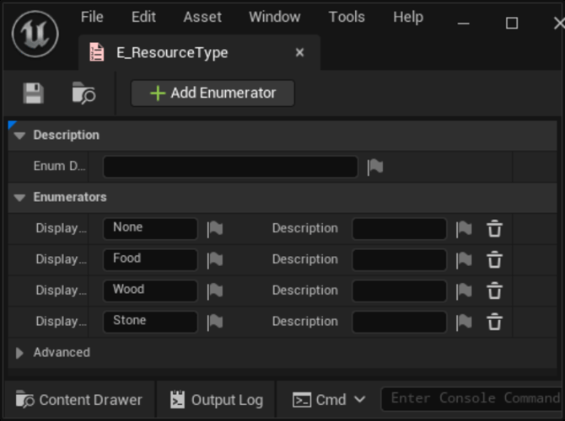This screenshot has width=565, height=421.
Task: Click trash icon for None enumerator
Action: point(495,228)
